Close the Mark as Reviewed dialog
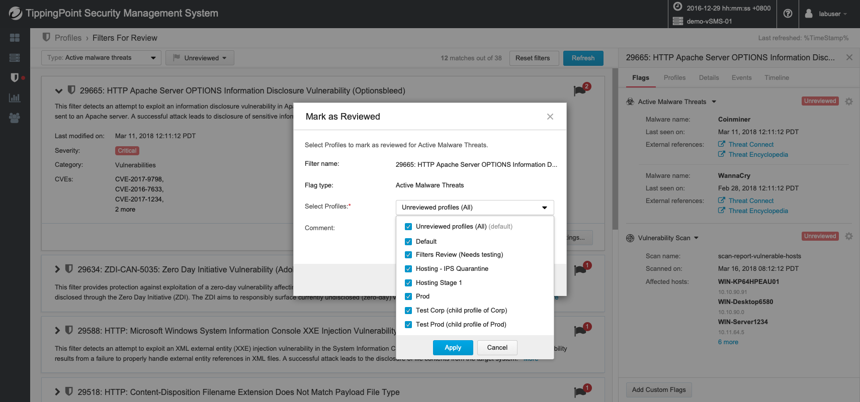The width and height of the screenshot is (860, 402). (x=550, y=117)
